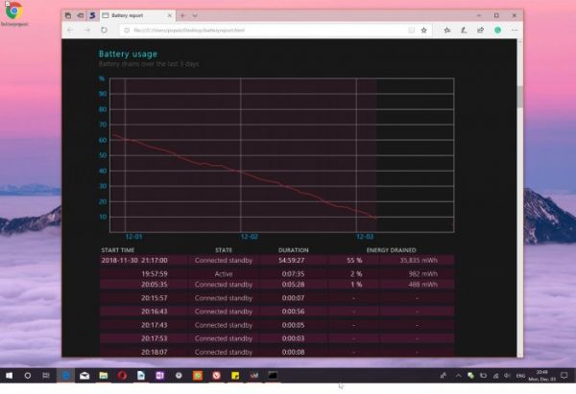The height and width of the screenshot is (394, 576).
Task: Click the 19:57:59 start time cell
Action: click(155, 274)
